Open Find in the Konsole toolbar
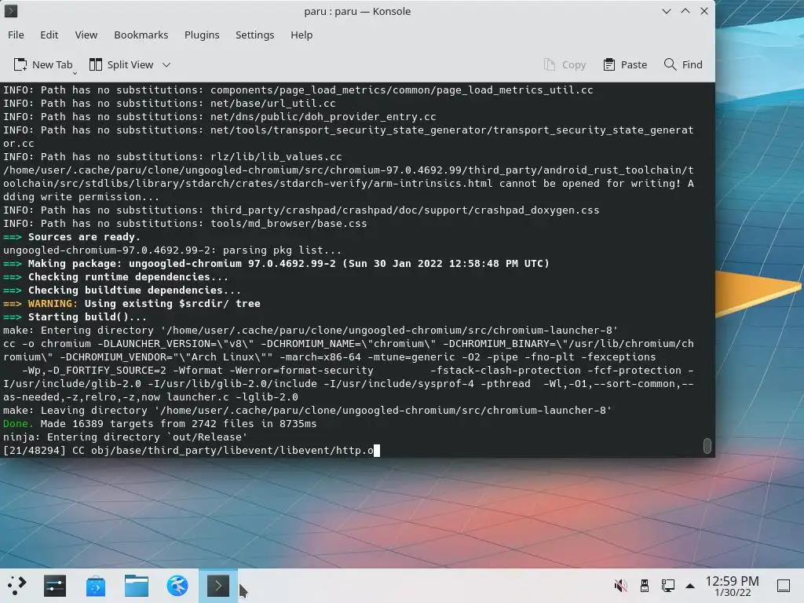The height and width of the screenshot is (603, 804). pyautogui.click(x=683, y=64)
